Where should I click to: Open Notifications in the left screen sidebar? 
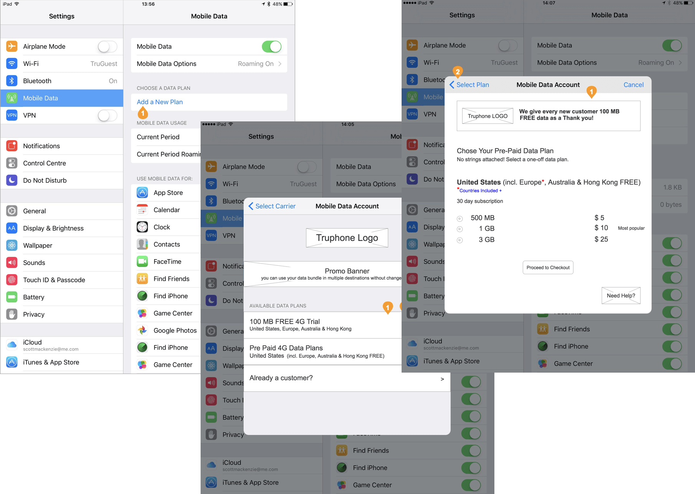click(62, 146)
